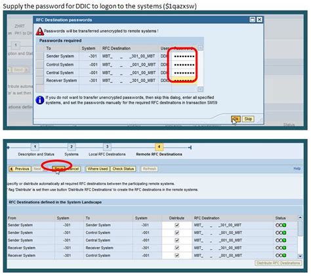Open roadmap step 3 Local RFC Destinations

tap(107, 147)
